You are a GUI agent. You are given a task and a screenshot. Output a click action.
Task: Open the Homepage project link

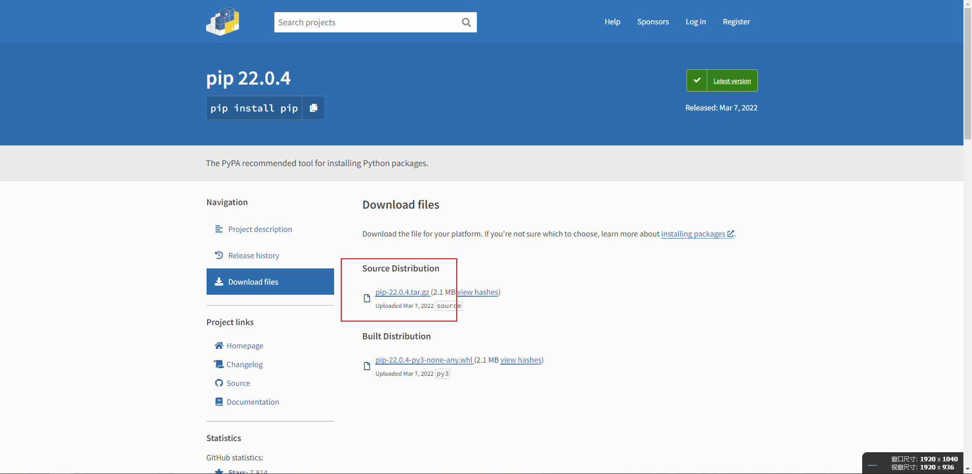[x=245, y=345]
